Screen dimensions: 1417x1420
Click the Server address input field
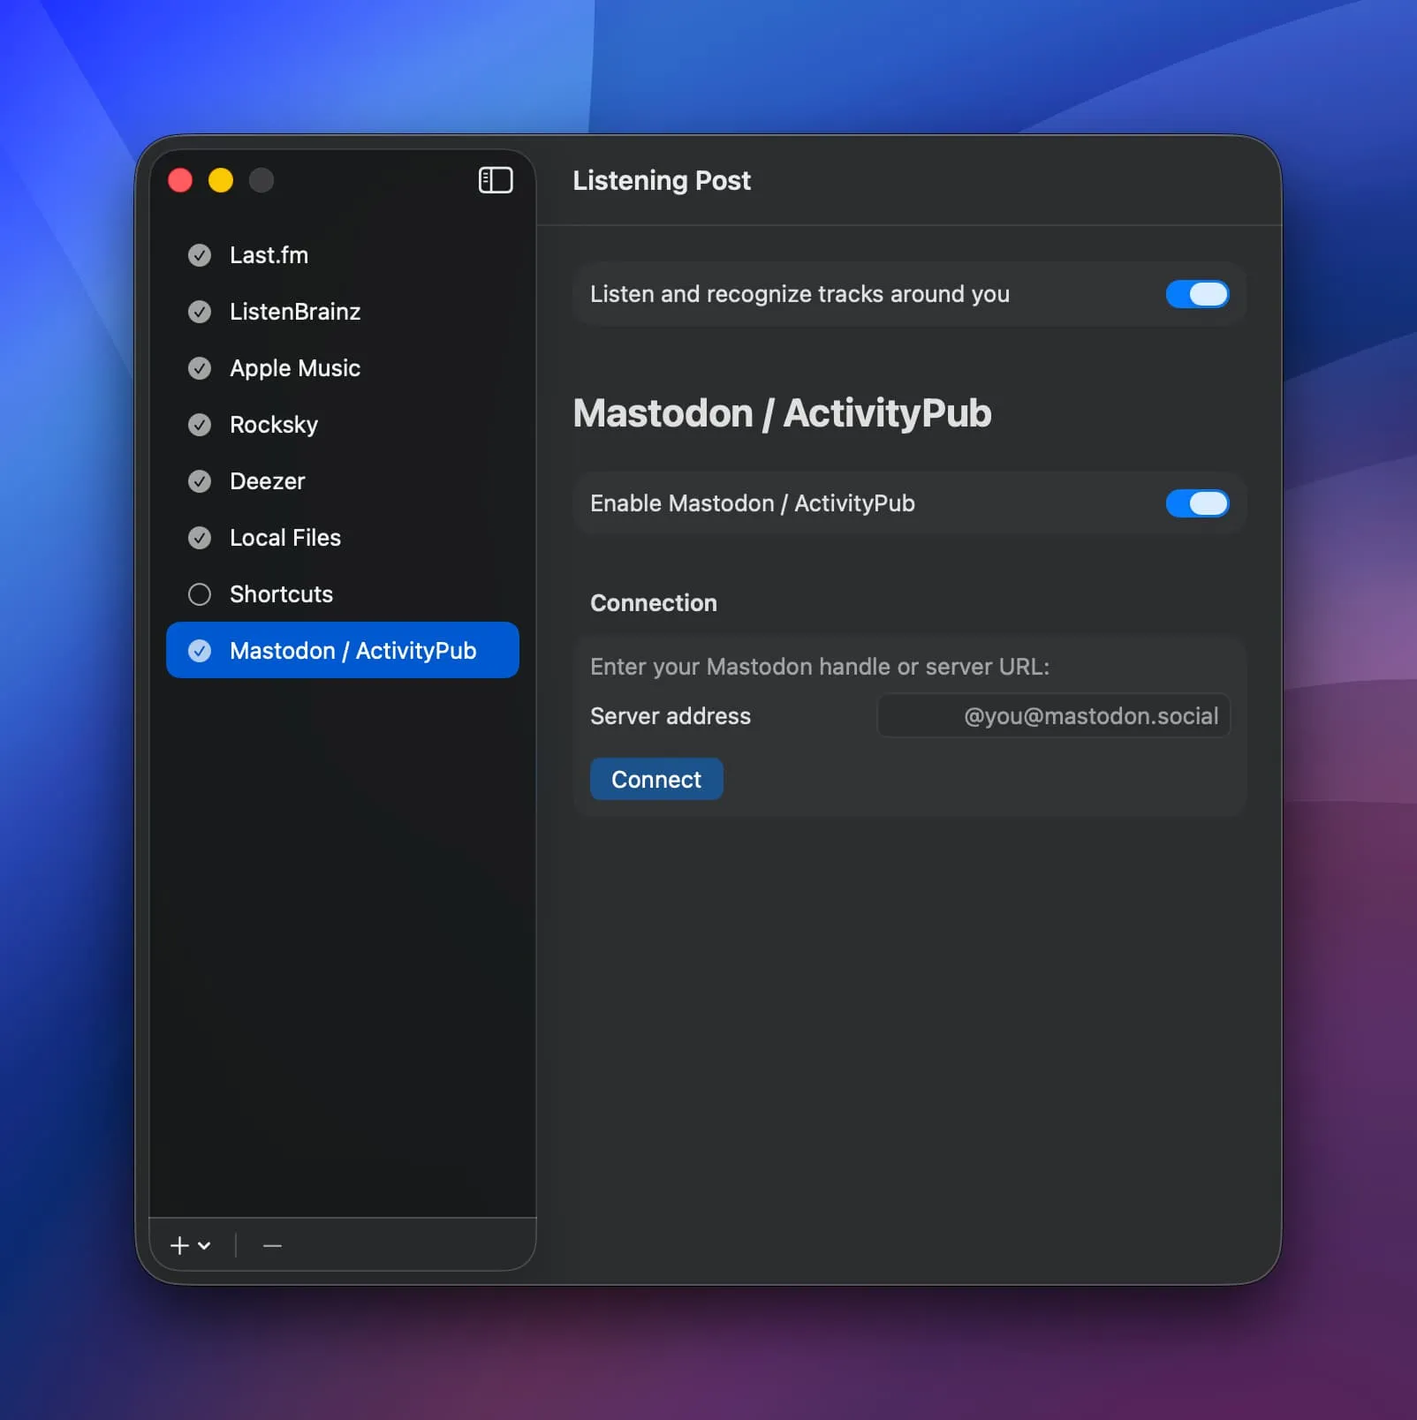tap(1051, 716)
